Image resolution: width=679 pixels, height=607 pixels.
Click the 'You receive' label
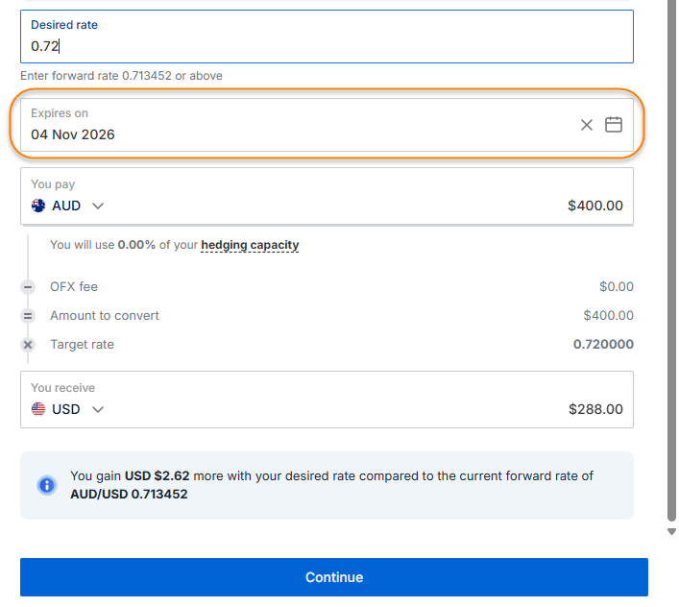coord(62,387)
